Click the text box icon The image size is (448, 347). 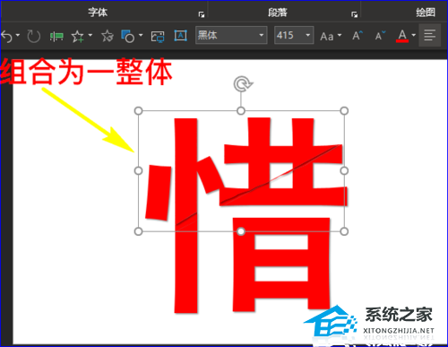click(181, 36)
